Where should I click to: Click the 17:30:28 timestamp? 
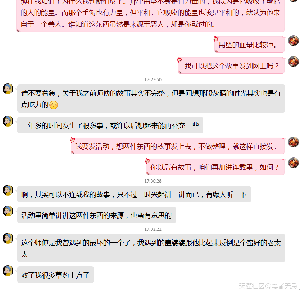(153, 181)
